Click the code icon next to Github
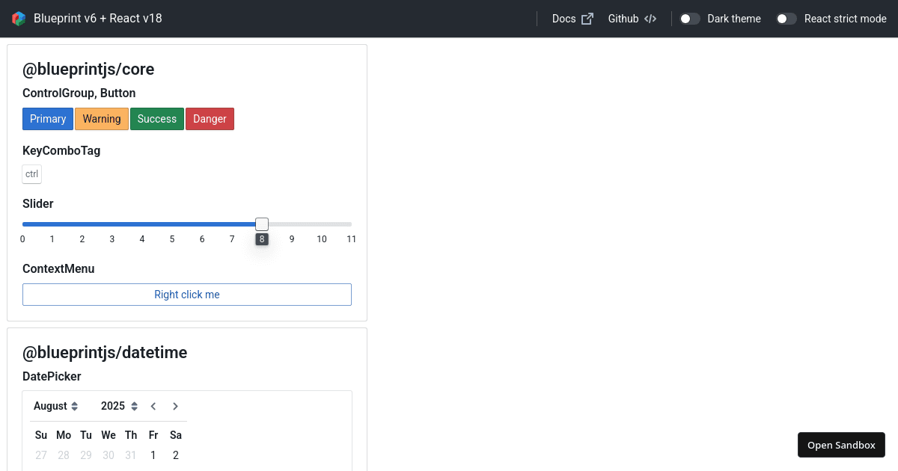Image resolution: width=898 pixels, height=471 pixels. coord(650,18)
